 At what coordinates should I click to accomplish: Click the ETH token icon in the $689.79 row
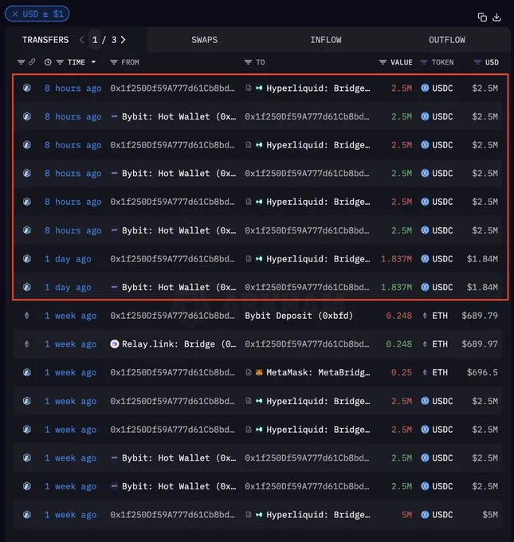[x=425, y=316]
